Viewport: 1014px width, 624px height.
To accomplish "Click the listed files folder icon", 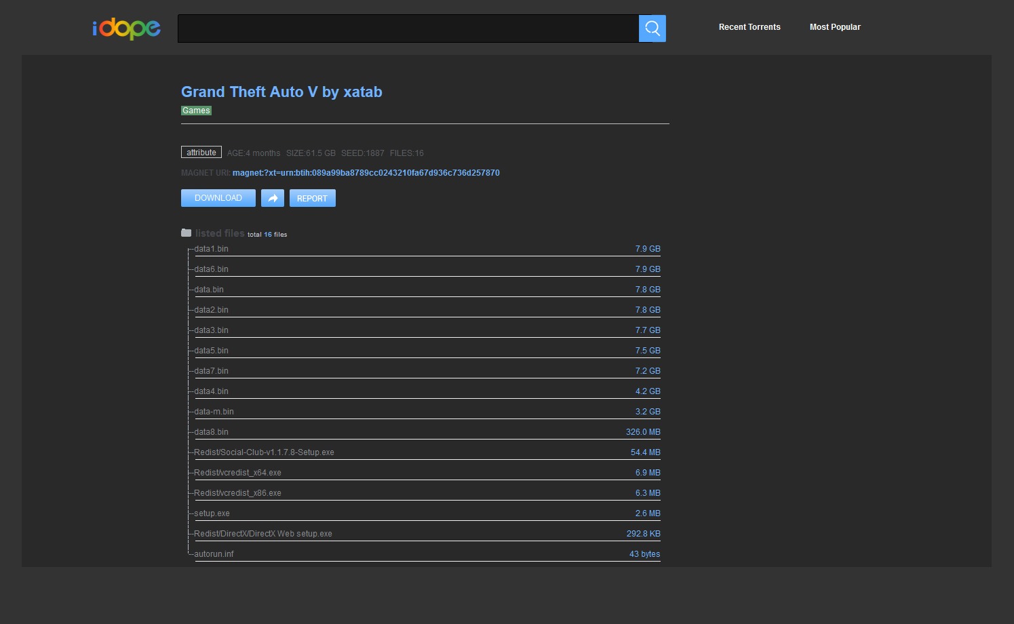I will pos(187,233).
